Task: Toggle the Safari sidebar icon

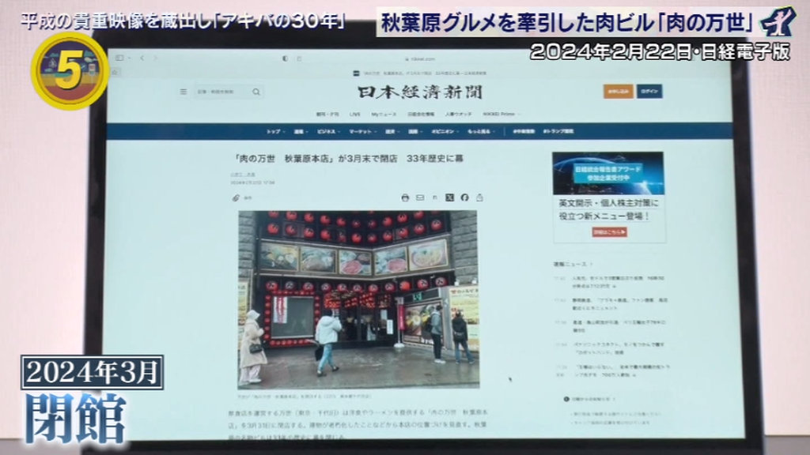Action: [x=119, y=58]
